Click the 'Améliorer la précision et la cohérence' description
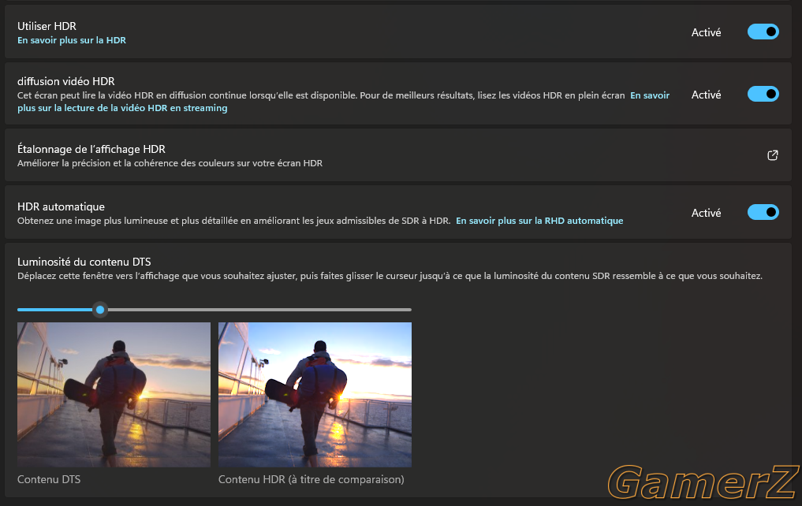This screenshot has height=506, width=802. (x=170, y=164)
